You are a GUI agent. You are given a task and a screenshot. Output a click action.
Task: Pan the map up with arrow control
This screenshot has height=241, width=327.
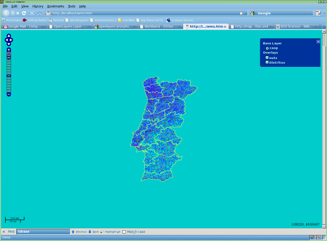(x=9, y=36)
